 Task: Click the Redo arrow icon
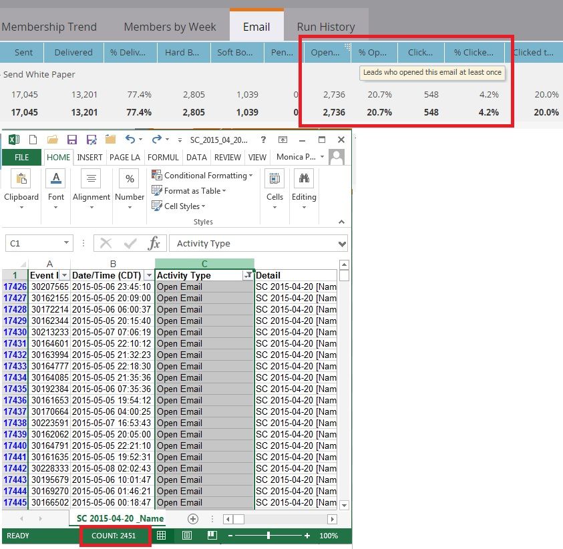pos(156,140)
